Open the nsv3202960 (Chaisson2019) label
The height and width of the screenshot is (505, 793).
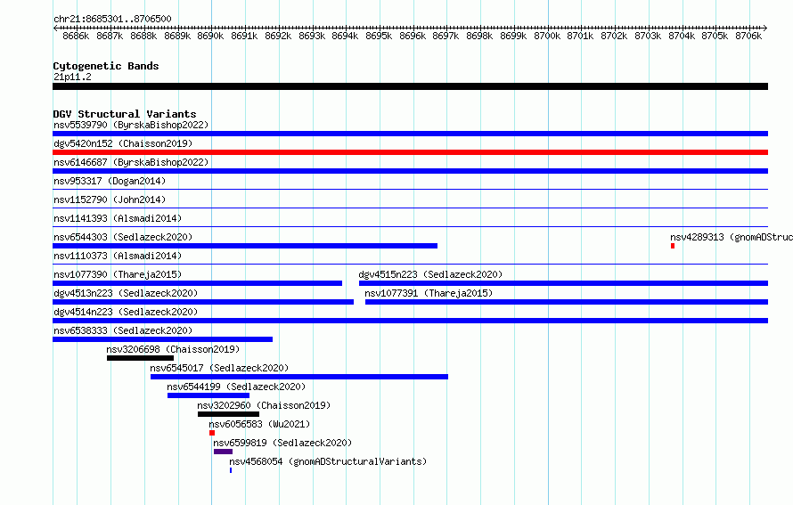[264, 405]
